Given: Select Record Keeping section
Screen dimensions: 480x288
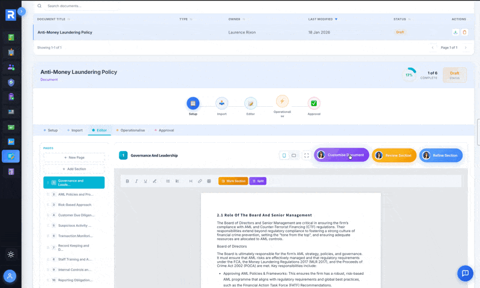Looking at the screenshot, I should click(74, 247).
